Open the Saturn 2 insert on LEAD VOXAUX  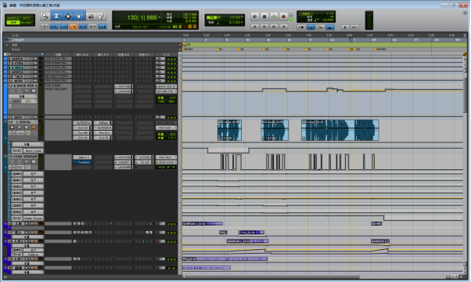click(82, 157)
